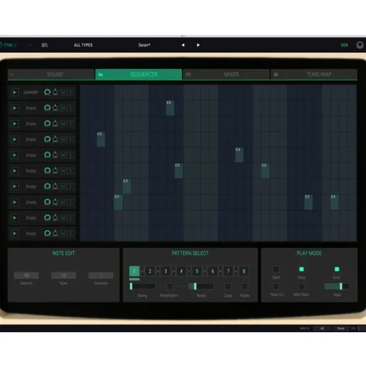
Task: Solo the SARARR* track with S
Action: [70, 93]
